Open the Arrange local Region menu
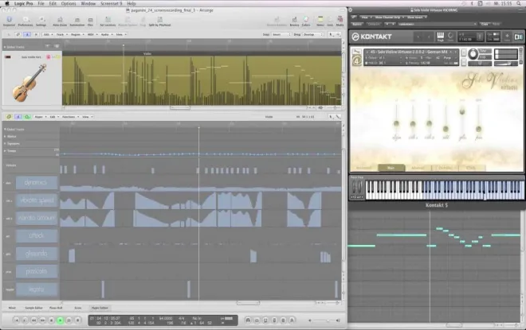The height and width of the screenshot is (330, 526). point(77,34)
